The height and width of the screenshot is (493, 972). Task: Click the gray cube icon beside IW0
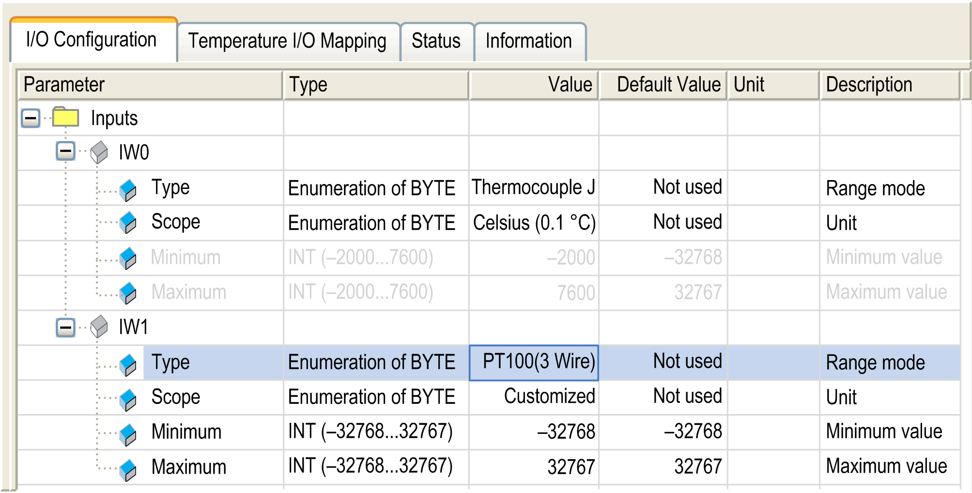(x=99, y=152)
